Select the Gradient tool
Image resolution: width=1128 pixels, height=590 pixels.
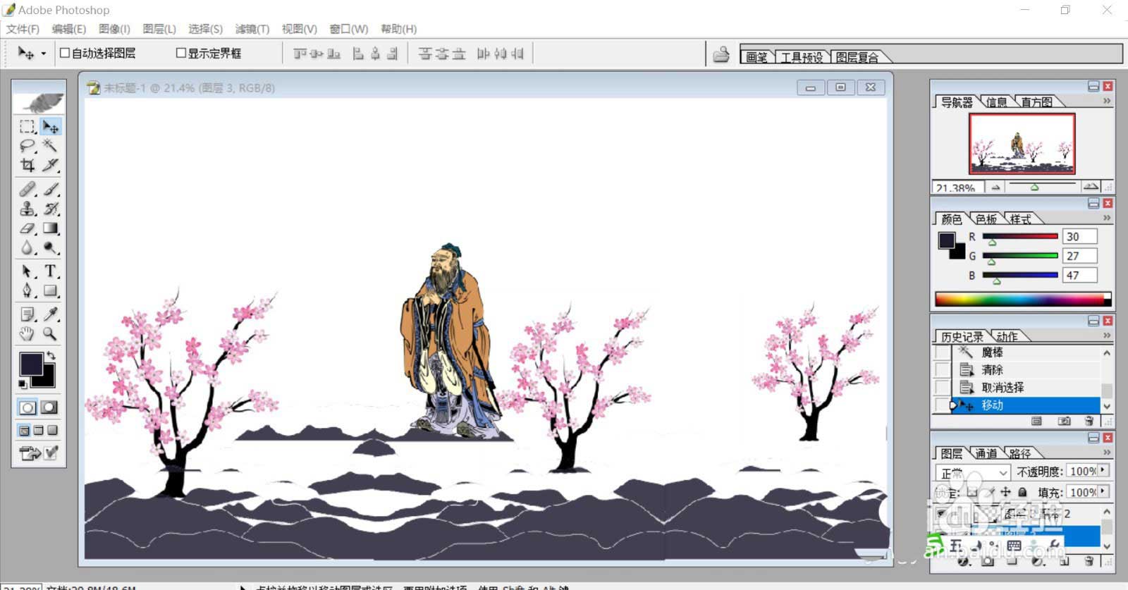coord(51,228)
